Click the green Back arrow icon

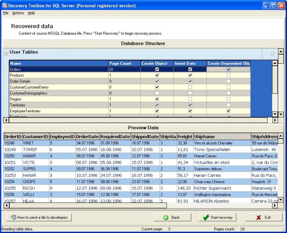click(166, 217)
